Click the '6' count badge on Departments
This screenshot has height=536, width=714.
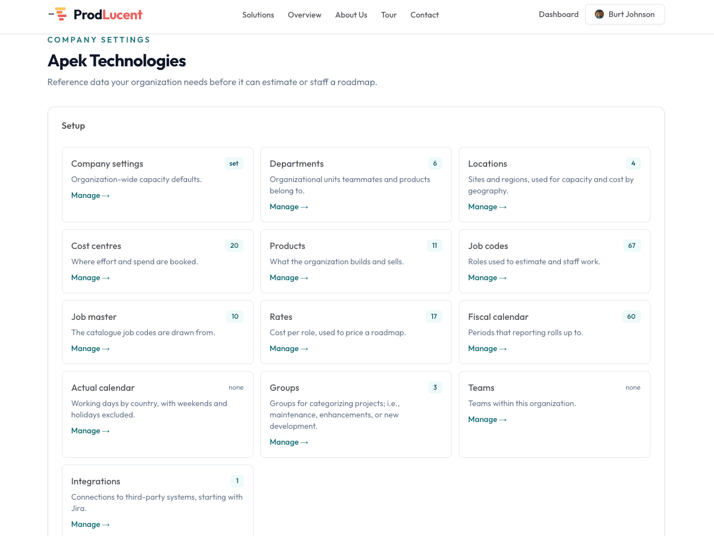pos(435,163)
